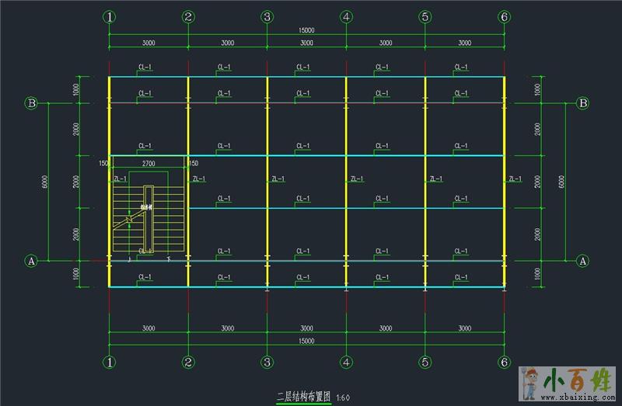This screenshot has height=406, width=622.
Task: Select the 二层结构布置图 drawing title
Action: (x=304, y=397)
